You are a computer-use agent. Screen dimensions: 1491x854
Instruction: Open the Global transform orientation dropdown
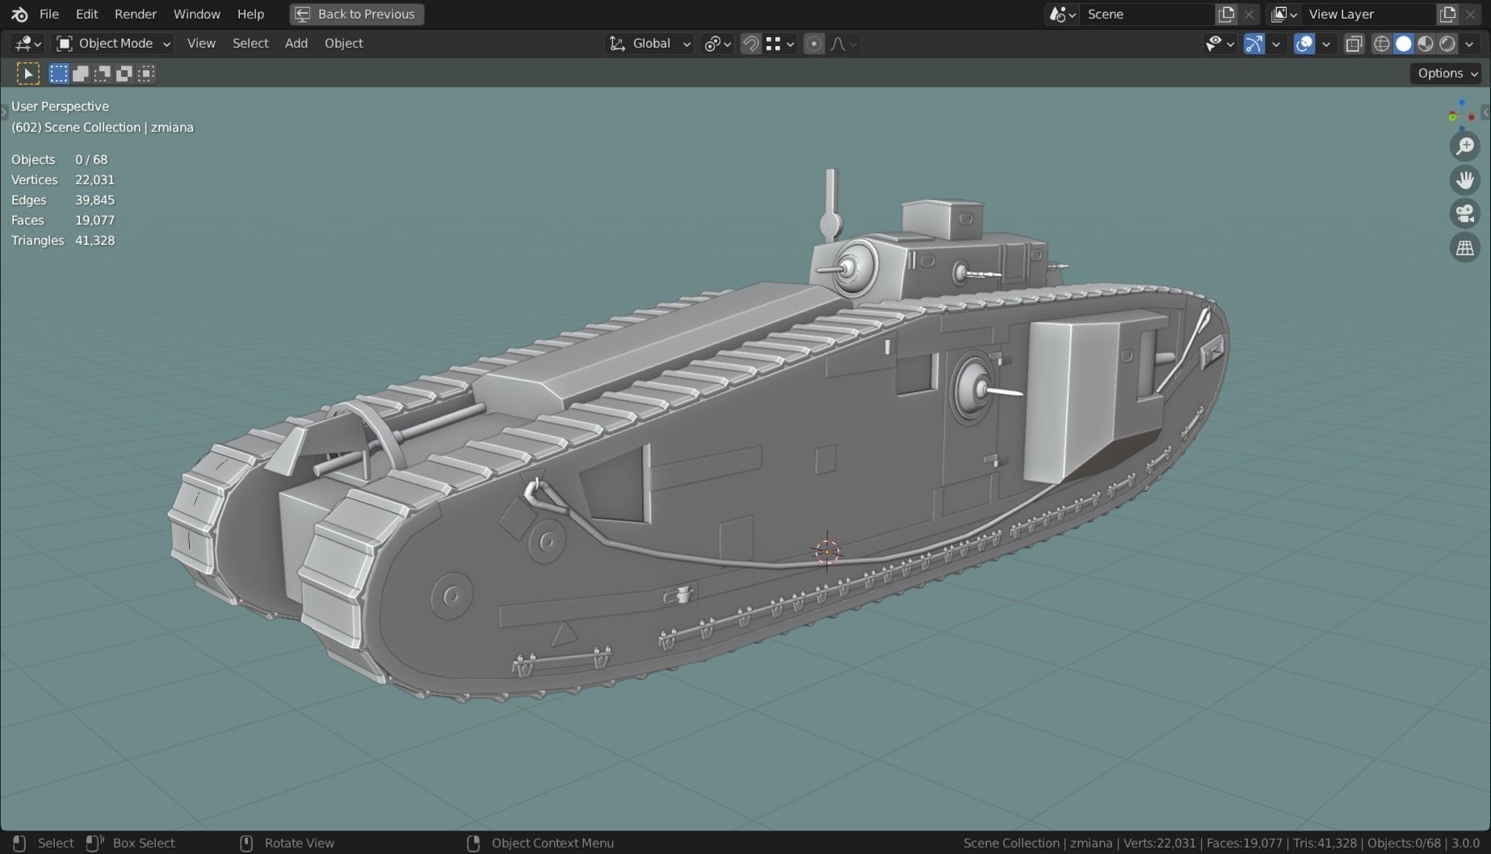[x=649, y=44]
